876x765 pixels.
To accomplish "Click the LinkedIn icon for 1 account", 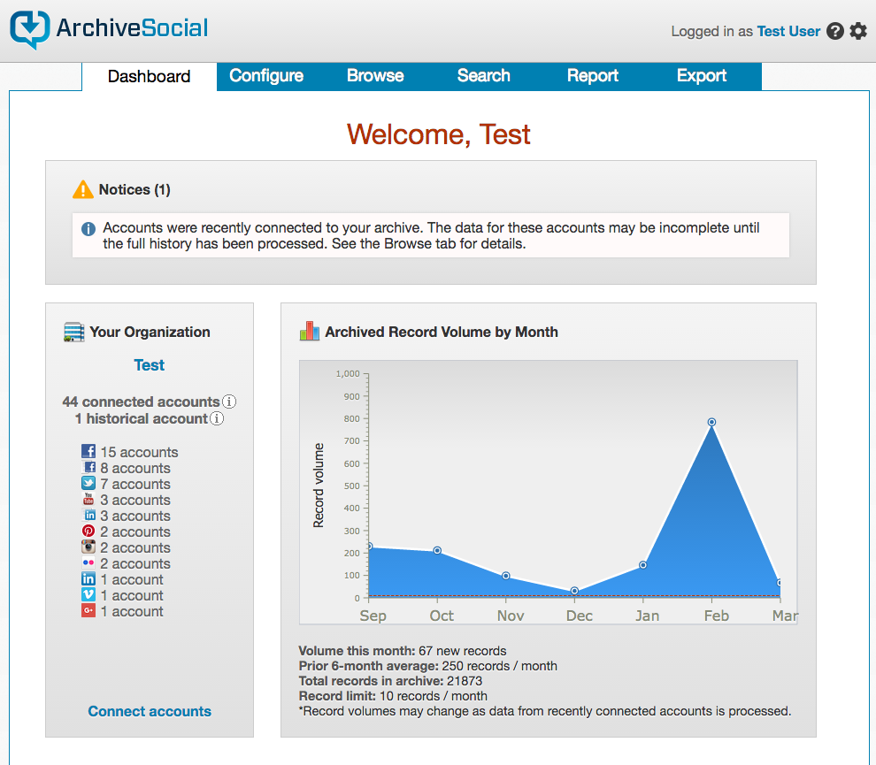I will pos(88,578).
